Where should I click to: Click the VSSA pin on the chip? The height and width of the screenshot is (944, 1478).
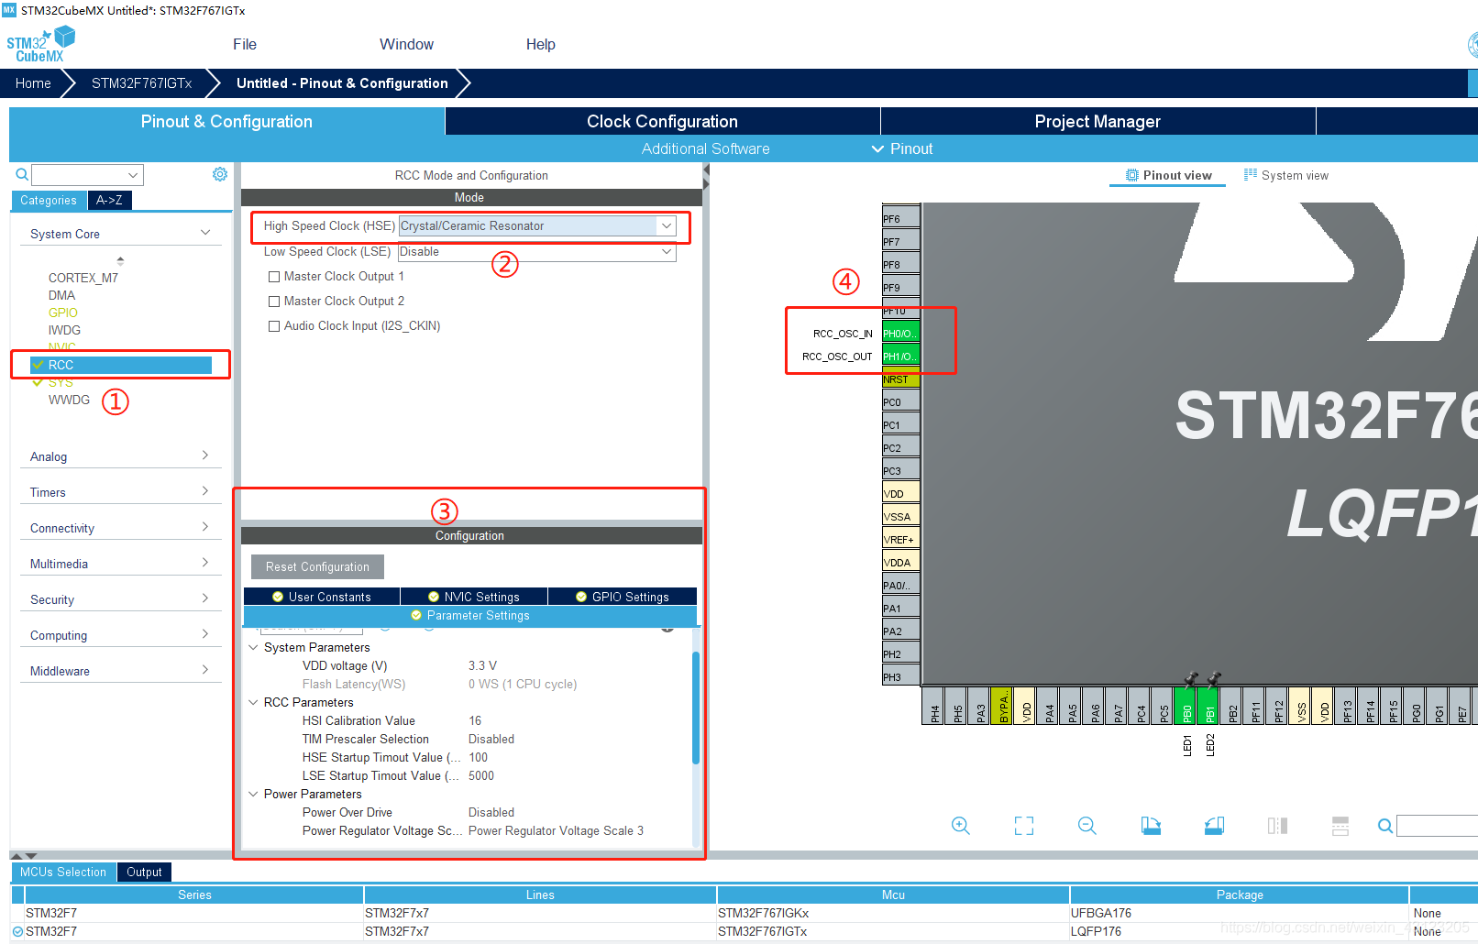point(900,516)
